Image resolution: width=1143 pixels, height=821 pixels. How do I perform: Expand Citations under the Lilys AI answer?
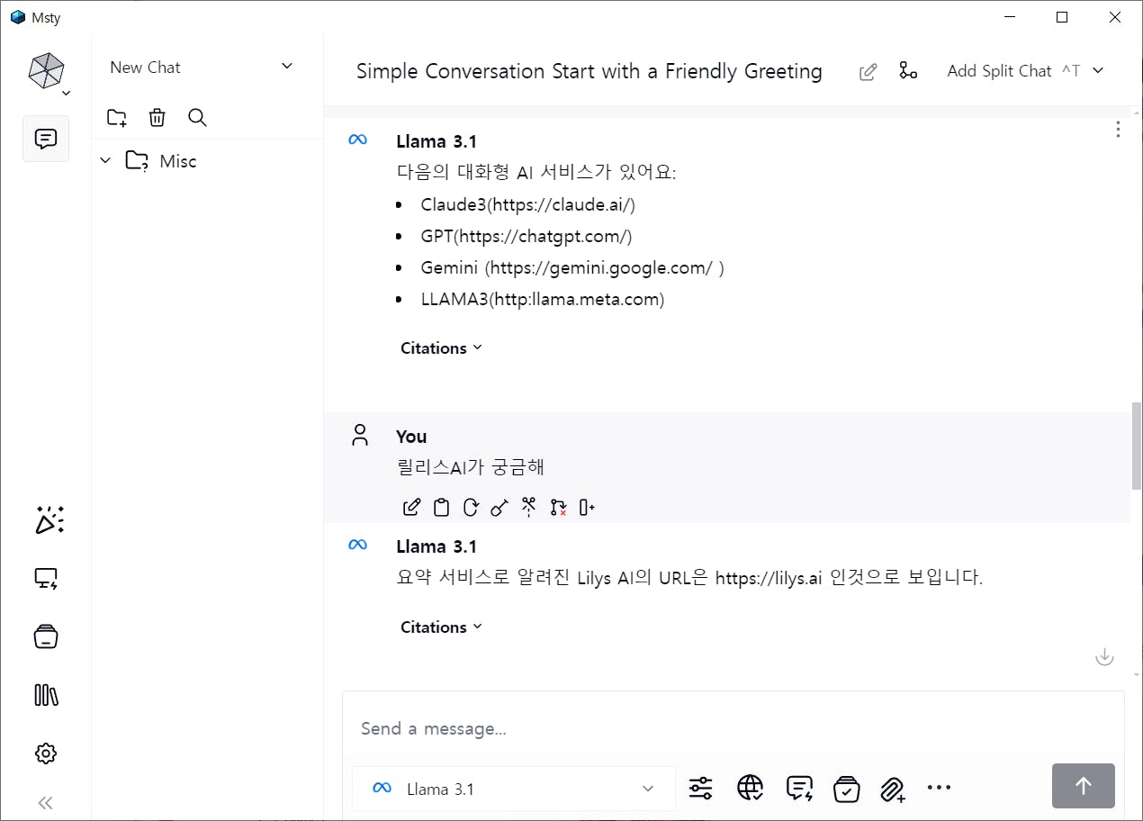[441, 627]
